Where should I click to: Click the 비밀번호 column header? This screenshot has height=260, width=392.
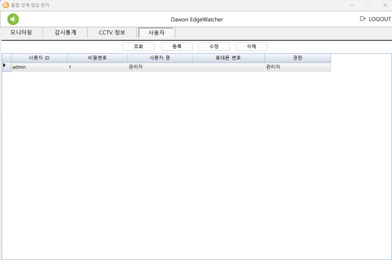click(97, 58)
